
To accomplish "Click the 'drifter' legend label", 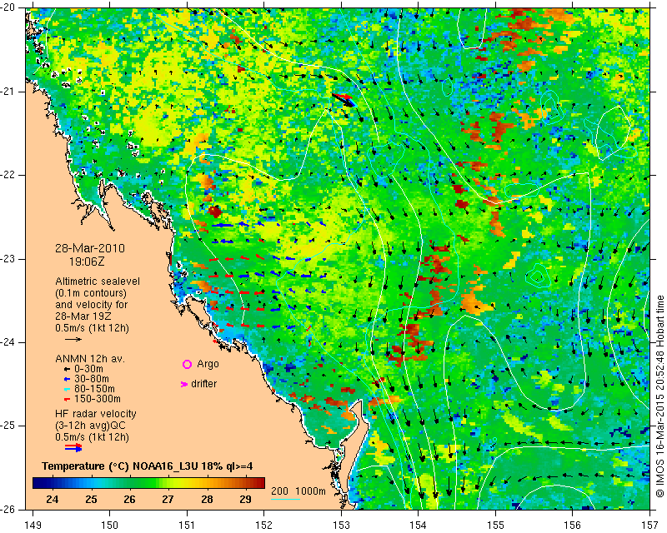I will click(203, 384).
